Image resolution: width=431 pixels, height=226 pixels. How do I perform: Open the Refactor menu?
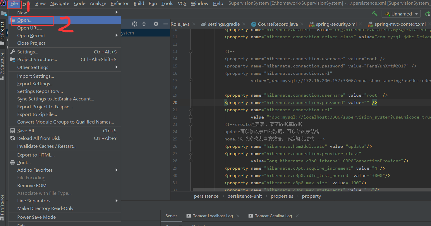point(120,4)
